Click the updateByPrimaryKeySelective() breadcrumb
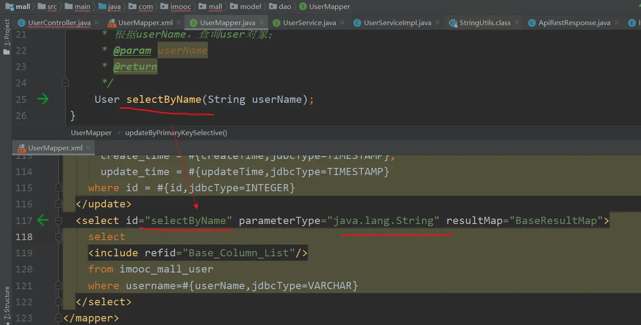This screenshot has height=325, width=641. (x=176, y=133)
